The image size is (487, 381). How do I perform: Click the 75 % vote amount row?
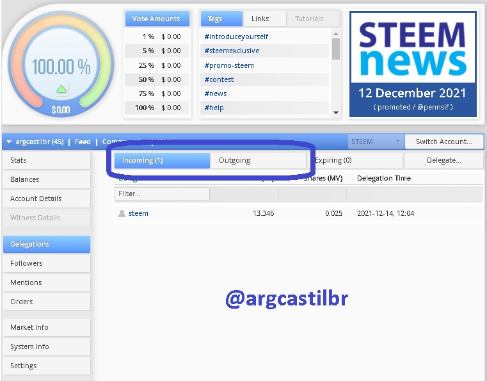[157, 93]
